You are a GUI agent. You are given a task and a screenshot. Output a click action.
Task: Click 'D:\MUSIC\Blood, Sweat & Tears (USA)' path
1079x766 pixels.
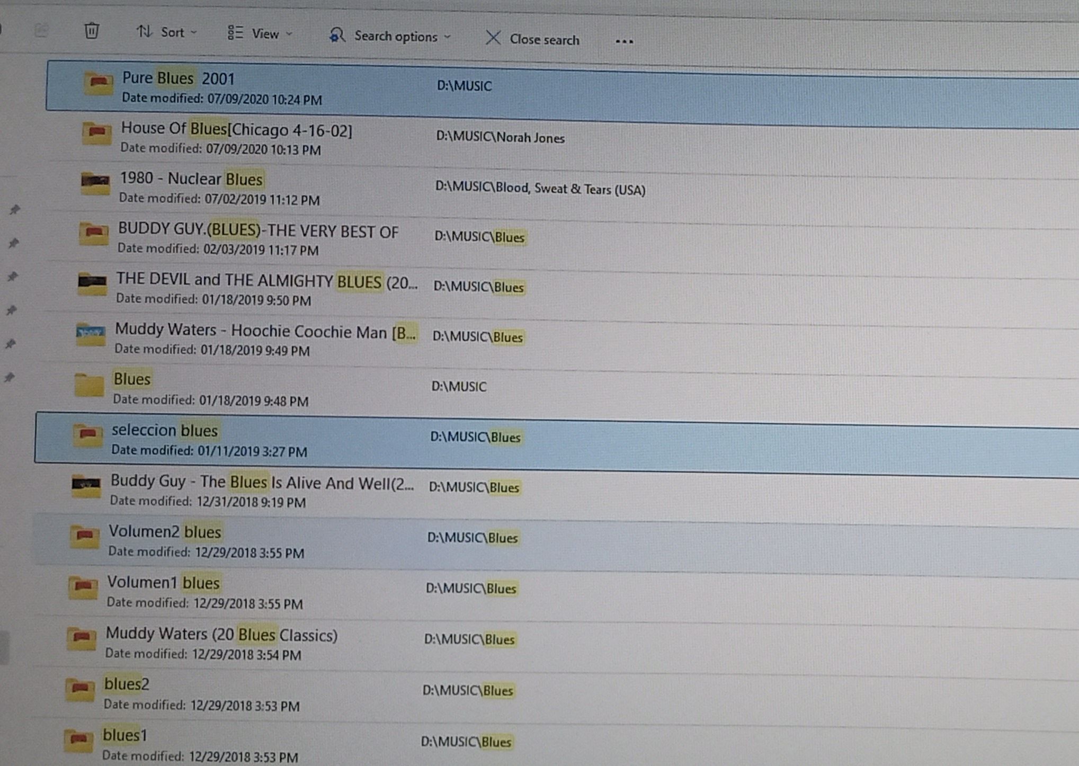point(540,189)
